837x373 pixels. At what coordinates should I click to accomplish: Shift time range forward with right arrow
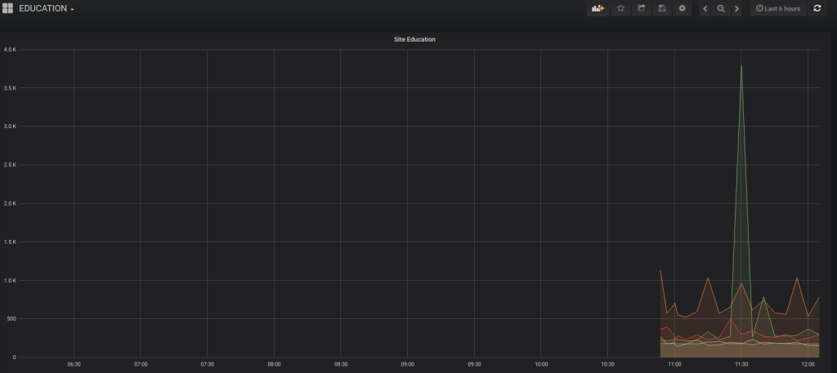(736, 8)
